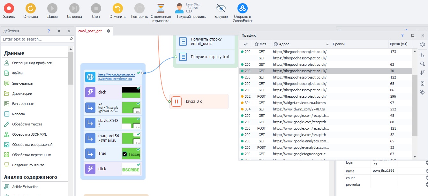The height and width of the screenshot is (196, 428).
Task: Expand the Обработка JSON/XML category
Action: tap(29, 134)
